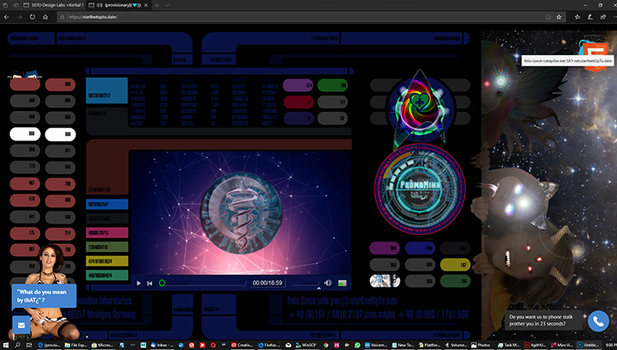This screenshot has height=350, width=617.
Task: Open File Explorer from taskbar
Action: click(x=76, y=345)
